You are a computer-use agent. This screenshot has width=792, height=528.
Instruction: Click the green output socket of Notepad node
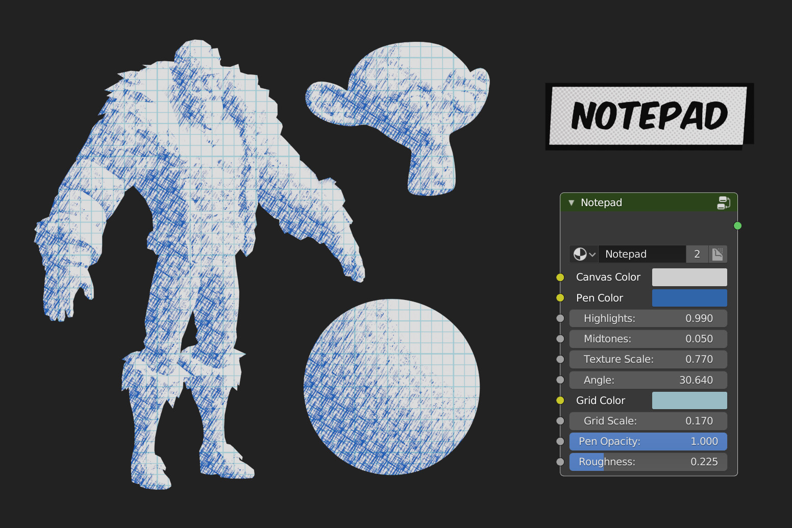pos(737,225)
